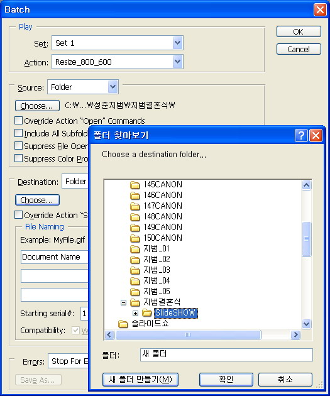Click the horizontal scrollbar thumb
330x396 pixels.
pos(188,335)
